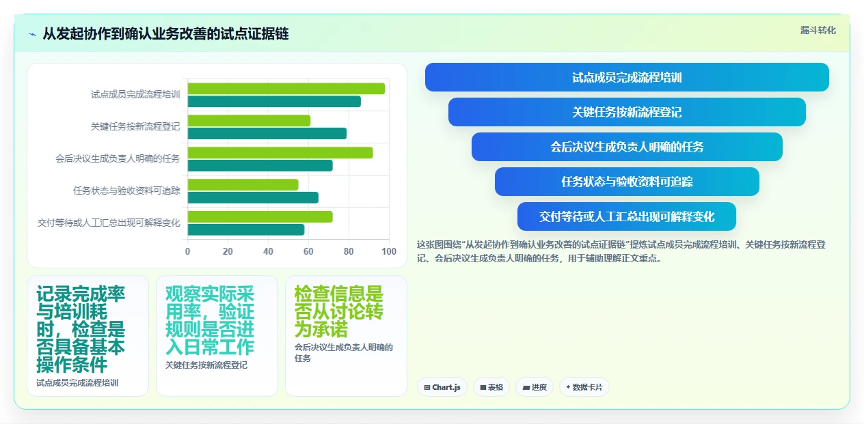Viewport: 864px width, 424px height.
Task: Click the teal bar for 试点成员完成流程培训
Action: pos(274,102)
